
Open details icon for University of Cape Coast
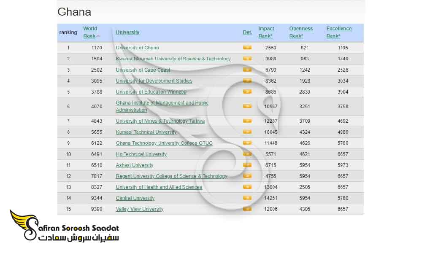click(247, 70)
